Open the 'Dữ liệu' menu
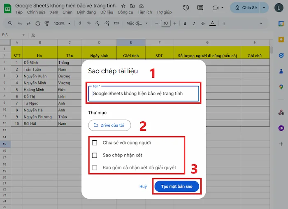 coord(107,12)
